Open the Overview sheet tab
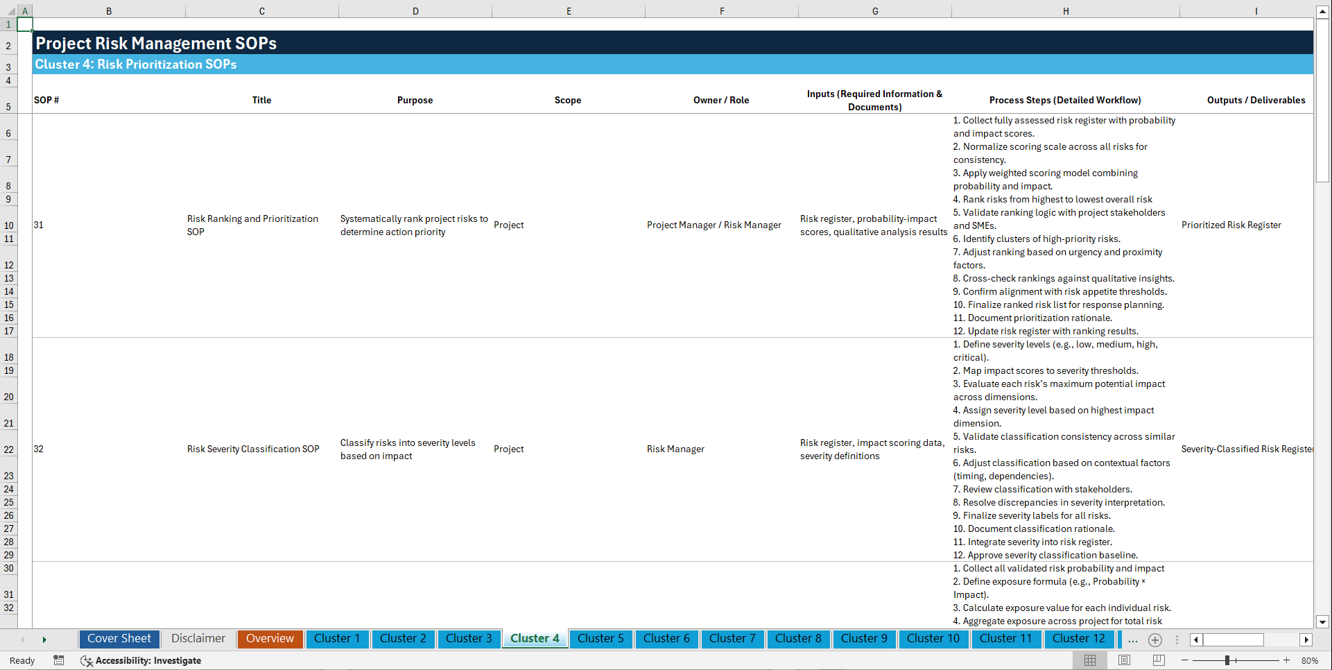This screenshot has width=1332, height=670. coord(270,638)
